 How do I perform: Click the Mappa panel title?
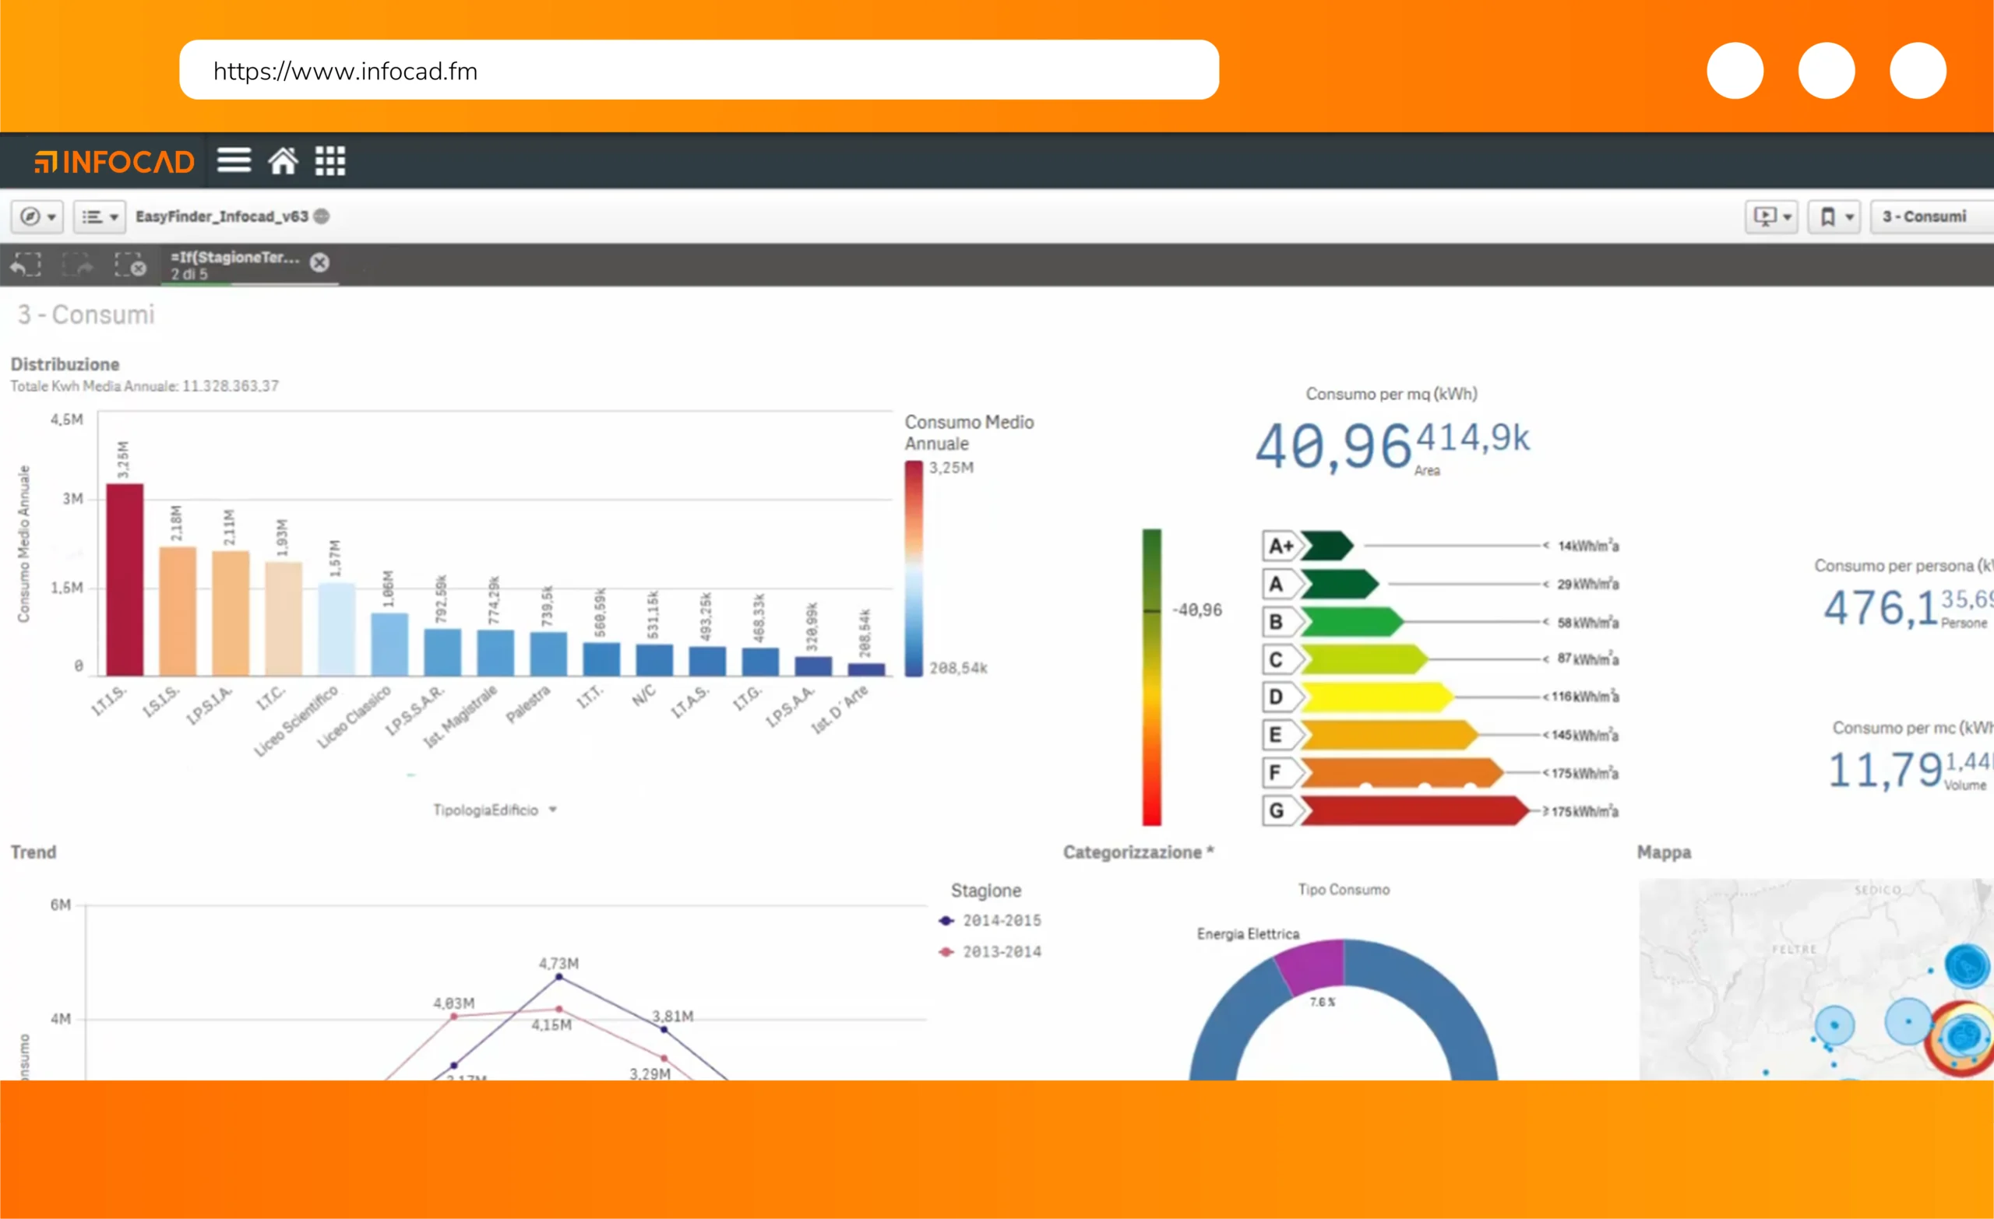[x=1664, y=852]
